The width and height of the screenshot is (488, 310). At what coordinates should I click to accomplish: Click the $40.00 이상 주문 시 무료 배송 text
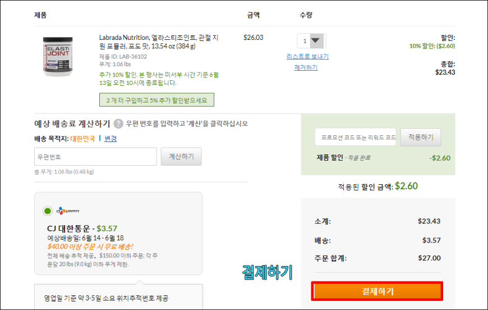click(90, 247)
